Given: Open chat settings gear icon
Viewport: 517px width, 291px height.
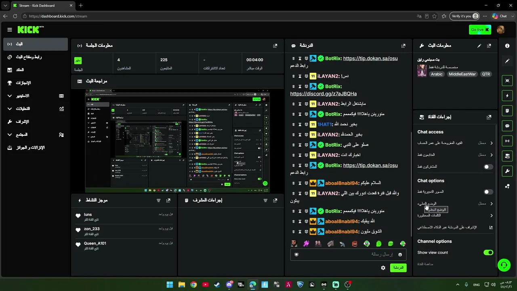Looking at the screenshot, I should [x=383, y=268].
